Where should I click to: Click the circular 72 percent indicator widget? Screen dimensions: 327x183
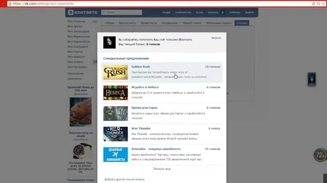click(320, 155)
